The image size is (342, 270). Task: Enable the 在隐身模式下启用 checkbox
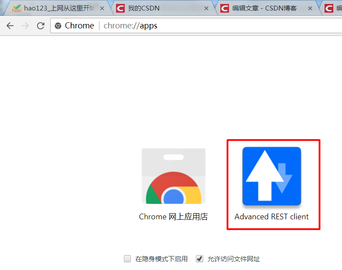click(127, 259)
